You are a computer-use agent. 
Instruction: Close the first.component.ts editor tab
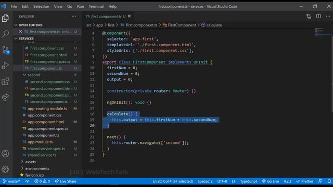(x=130, y=16)
